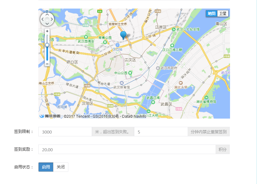Click the center of pan control
261x184 pixels.
(47, 19)
